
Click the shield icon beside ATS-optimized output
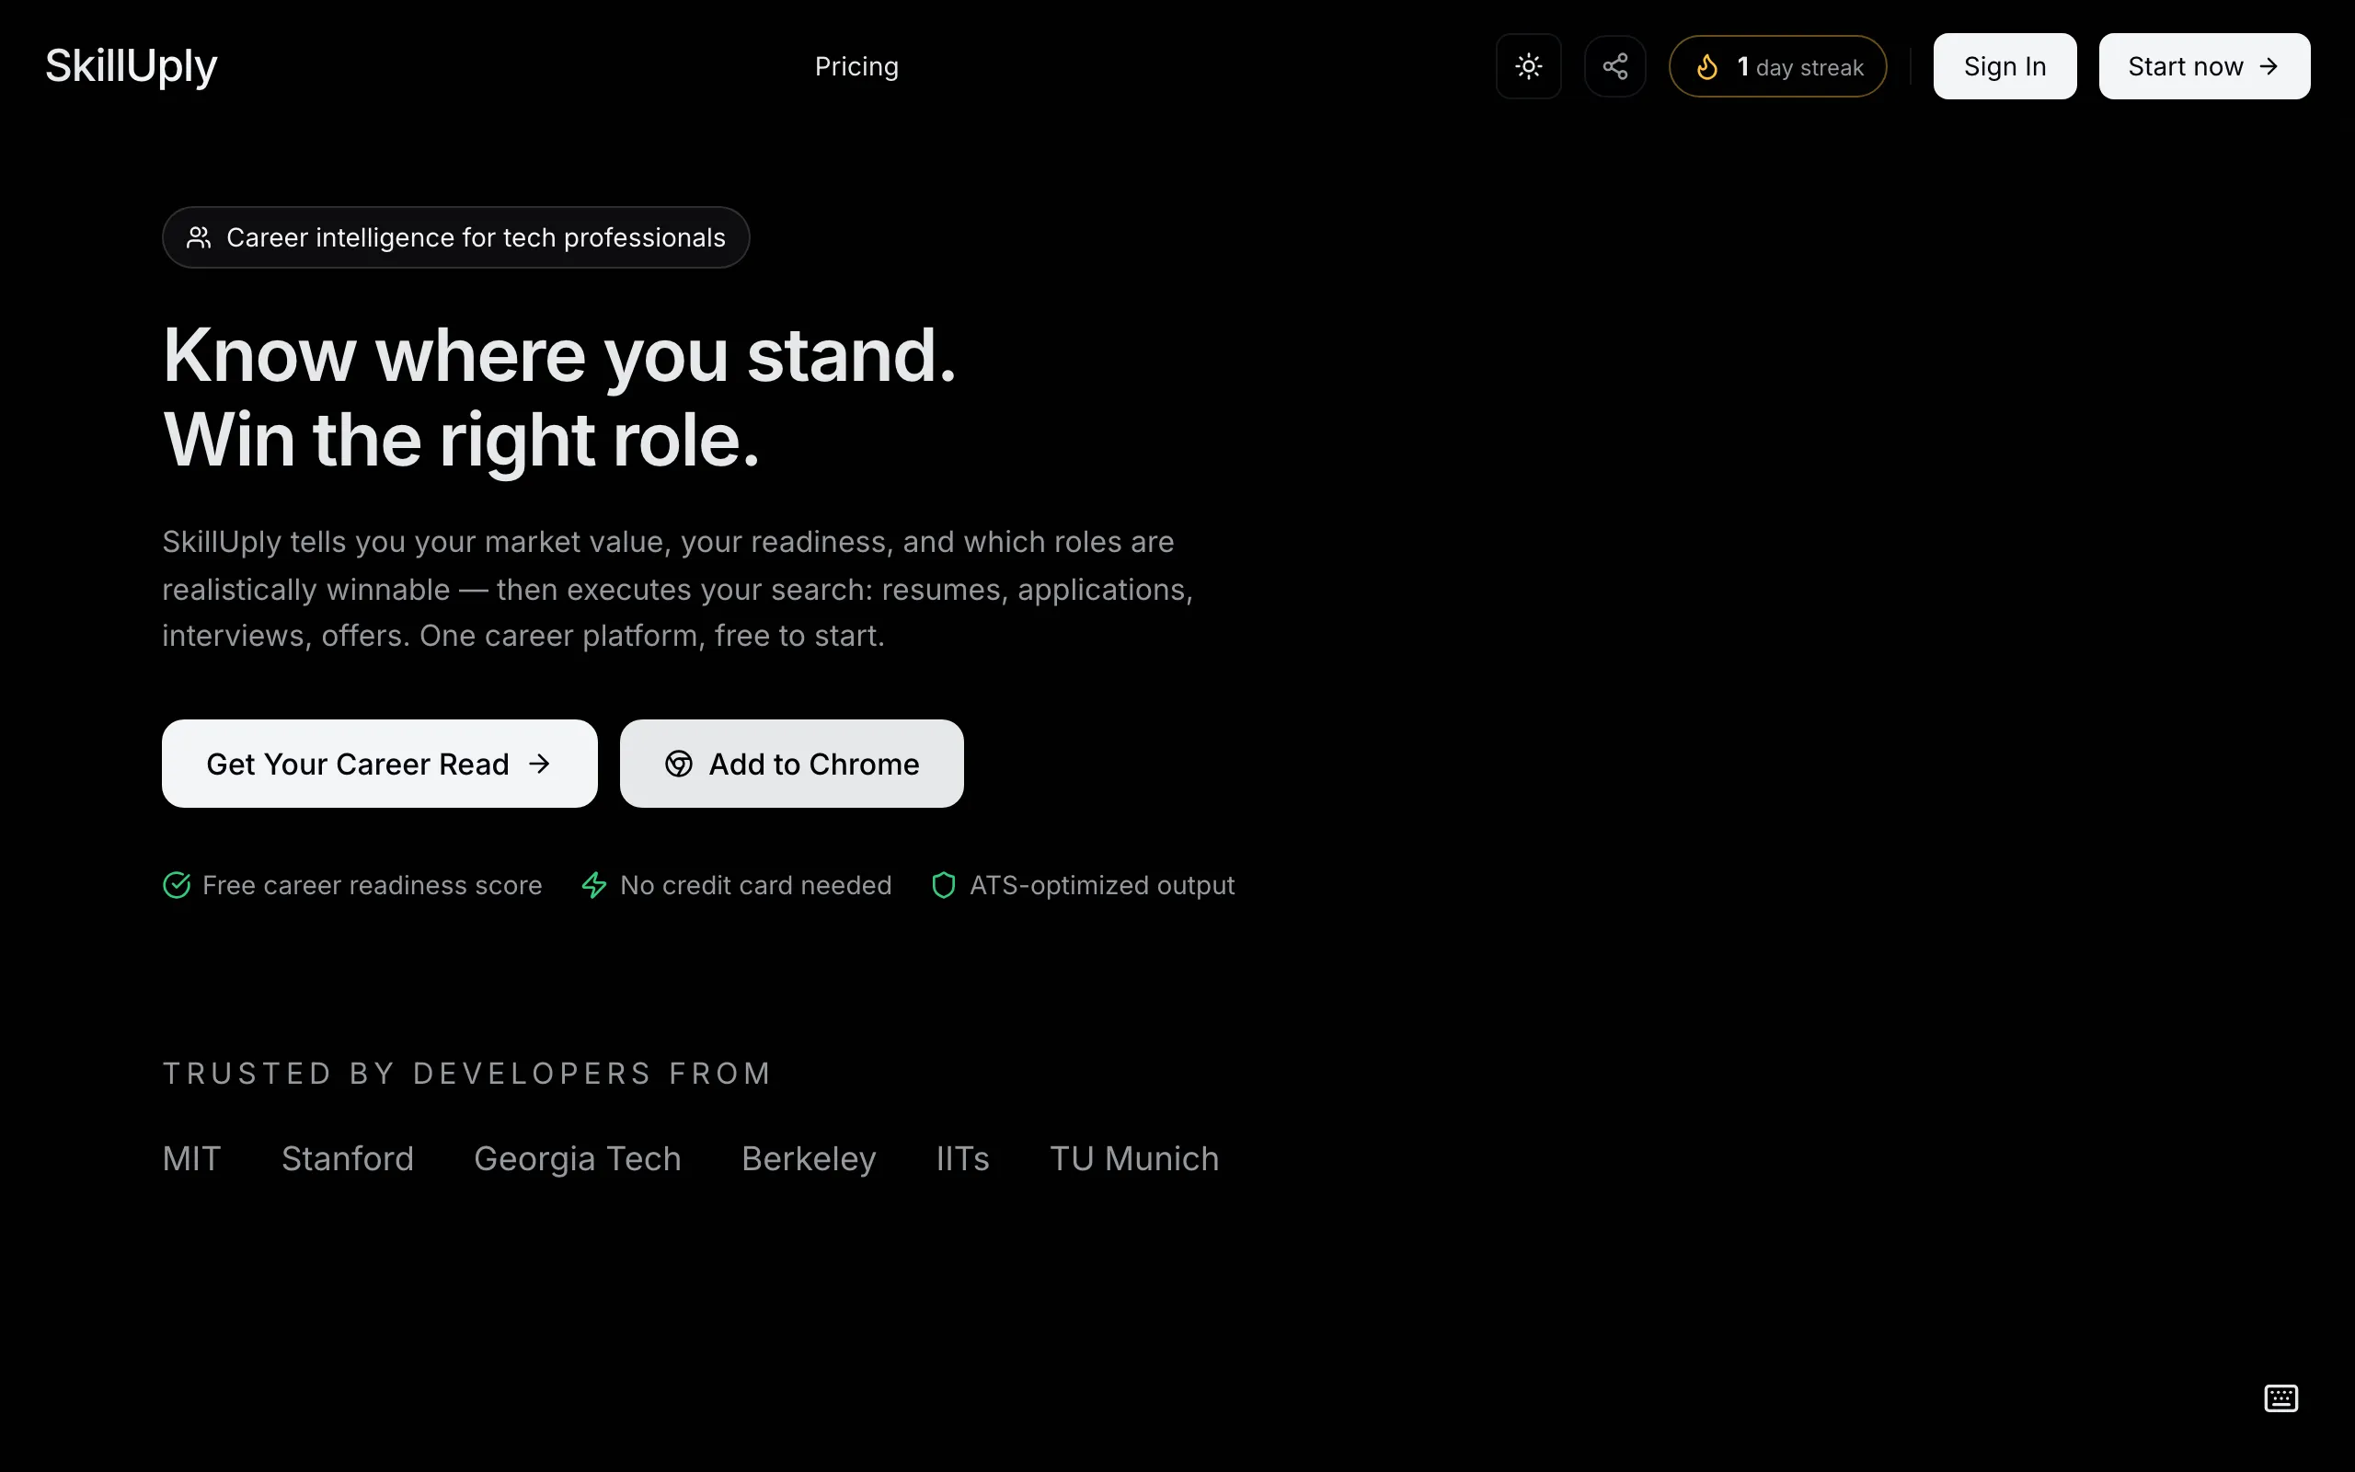[x=943, y=885]
